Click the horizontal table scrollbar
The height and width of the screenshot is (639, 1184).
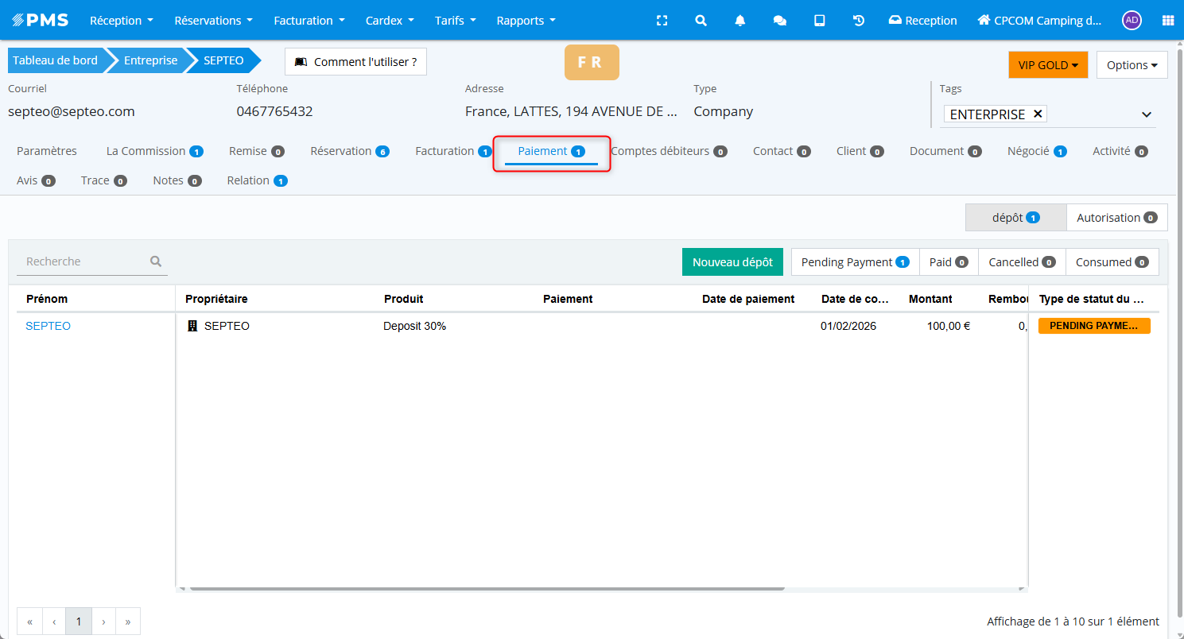487,589
